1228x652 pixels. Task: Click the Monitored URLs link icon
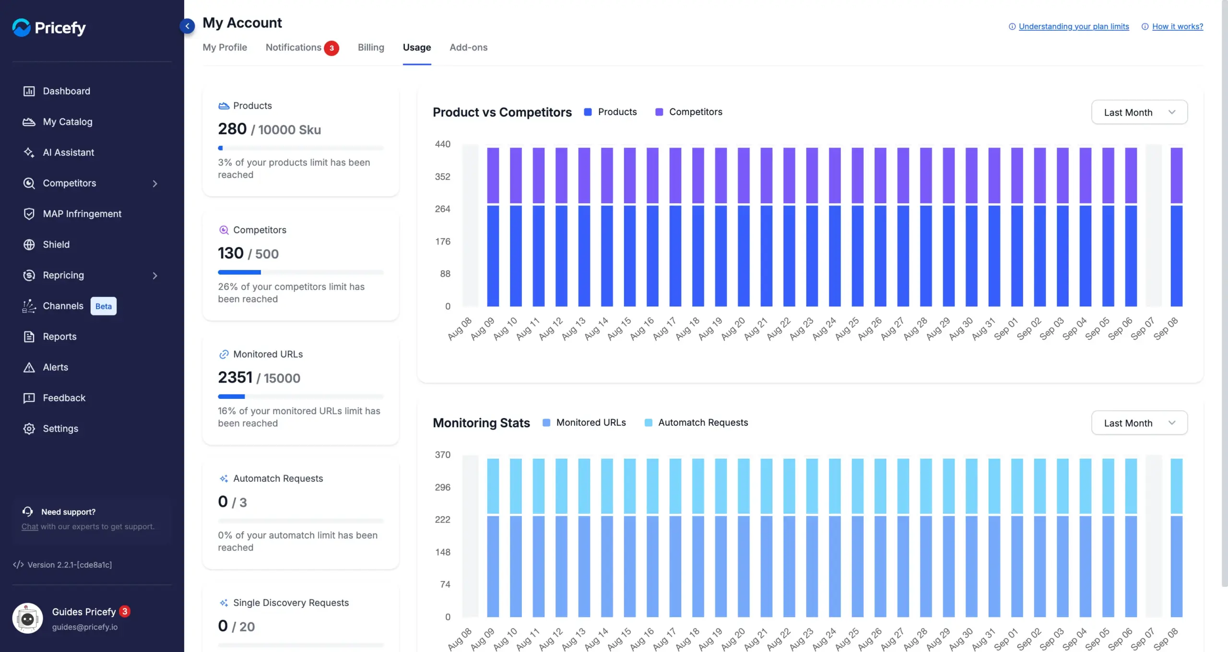pos(224,354)
